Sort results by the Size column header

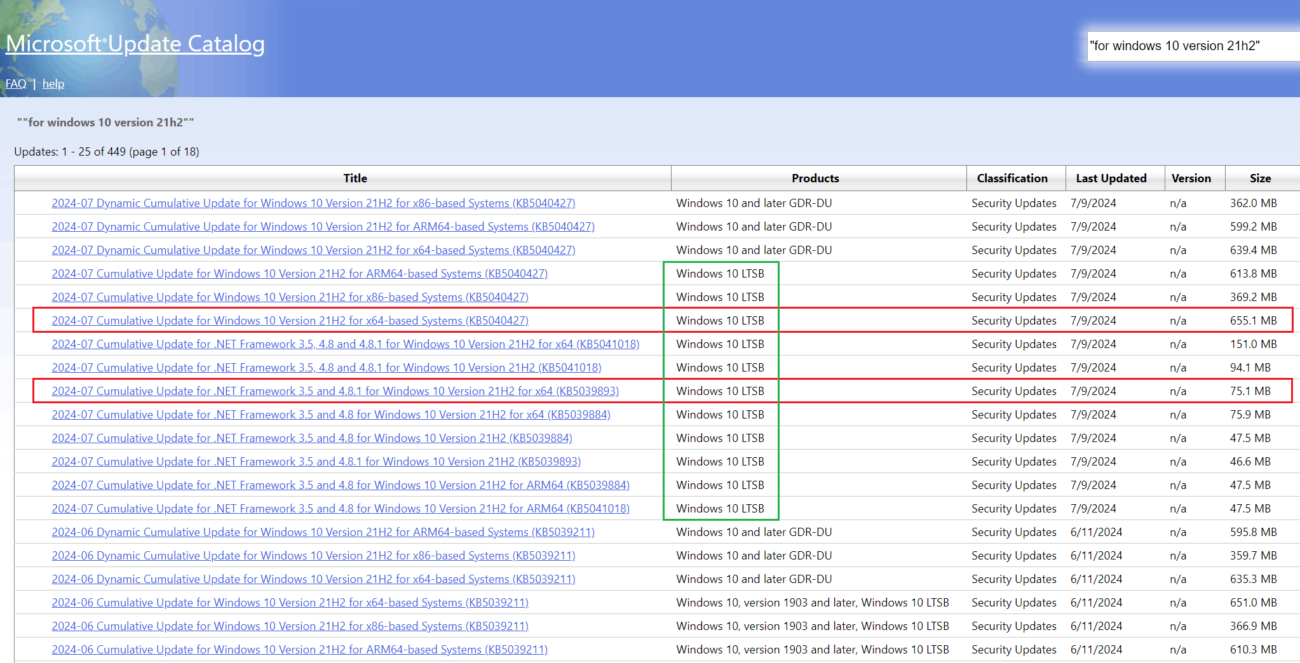click(x=1261, y=178)
